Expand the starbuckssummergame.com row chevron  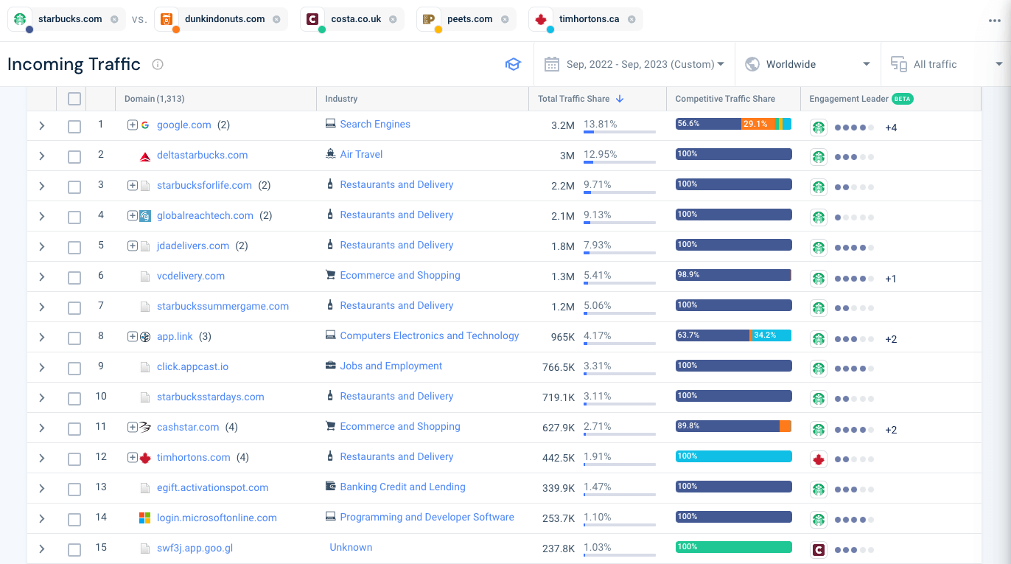click(x=42, y=307)
